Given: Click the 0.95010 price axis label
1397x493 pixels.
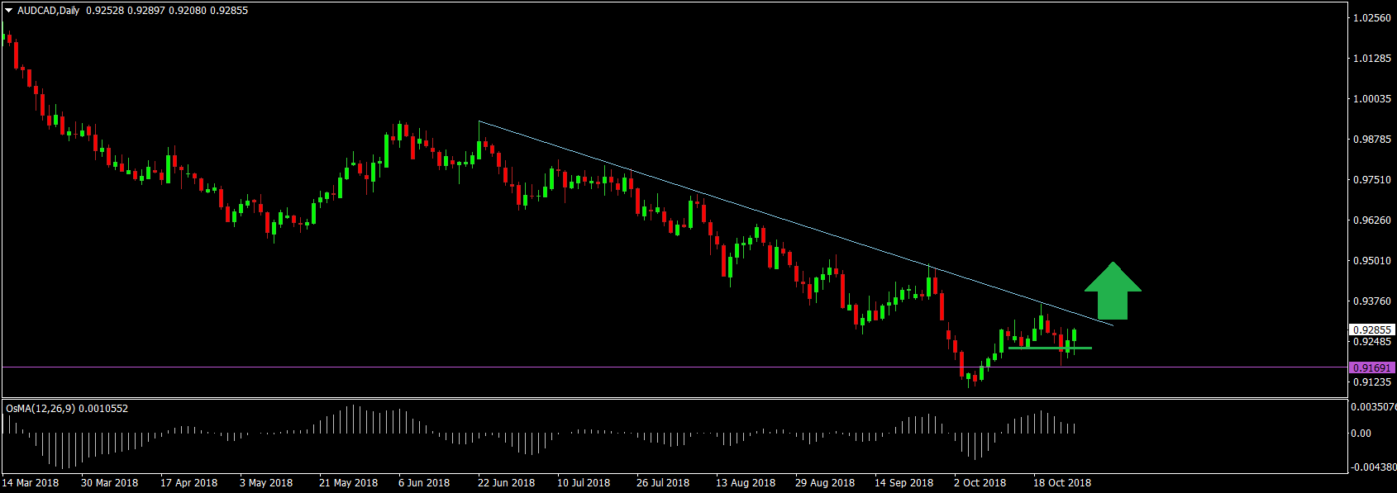Looking at the screenshot, I should point(1371,261).
